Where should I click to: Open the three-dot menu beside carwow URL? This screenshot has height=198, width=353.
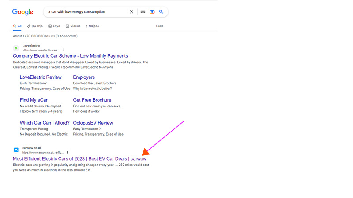pos(68,152)
